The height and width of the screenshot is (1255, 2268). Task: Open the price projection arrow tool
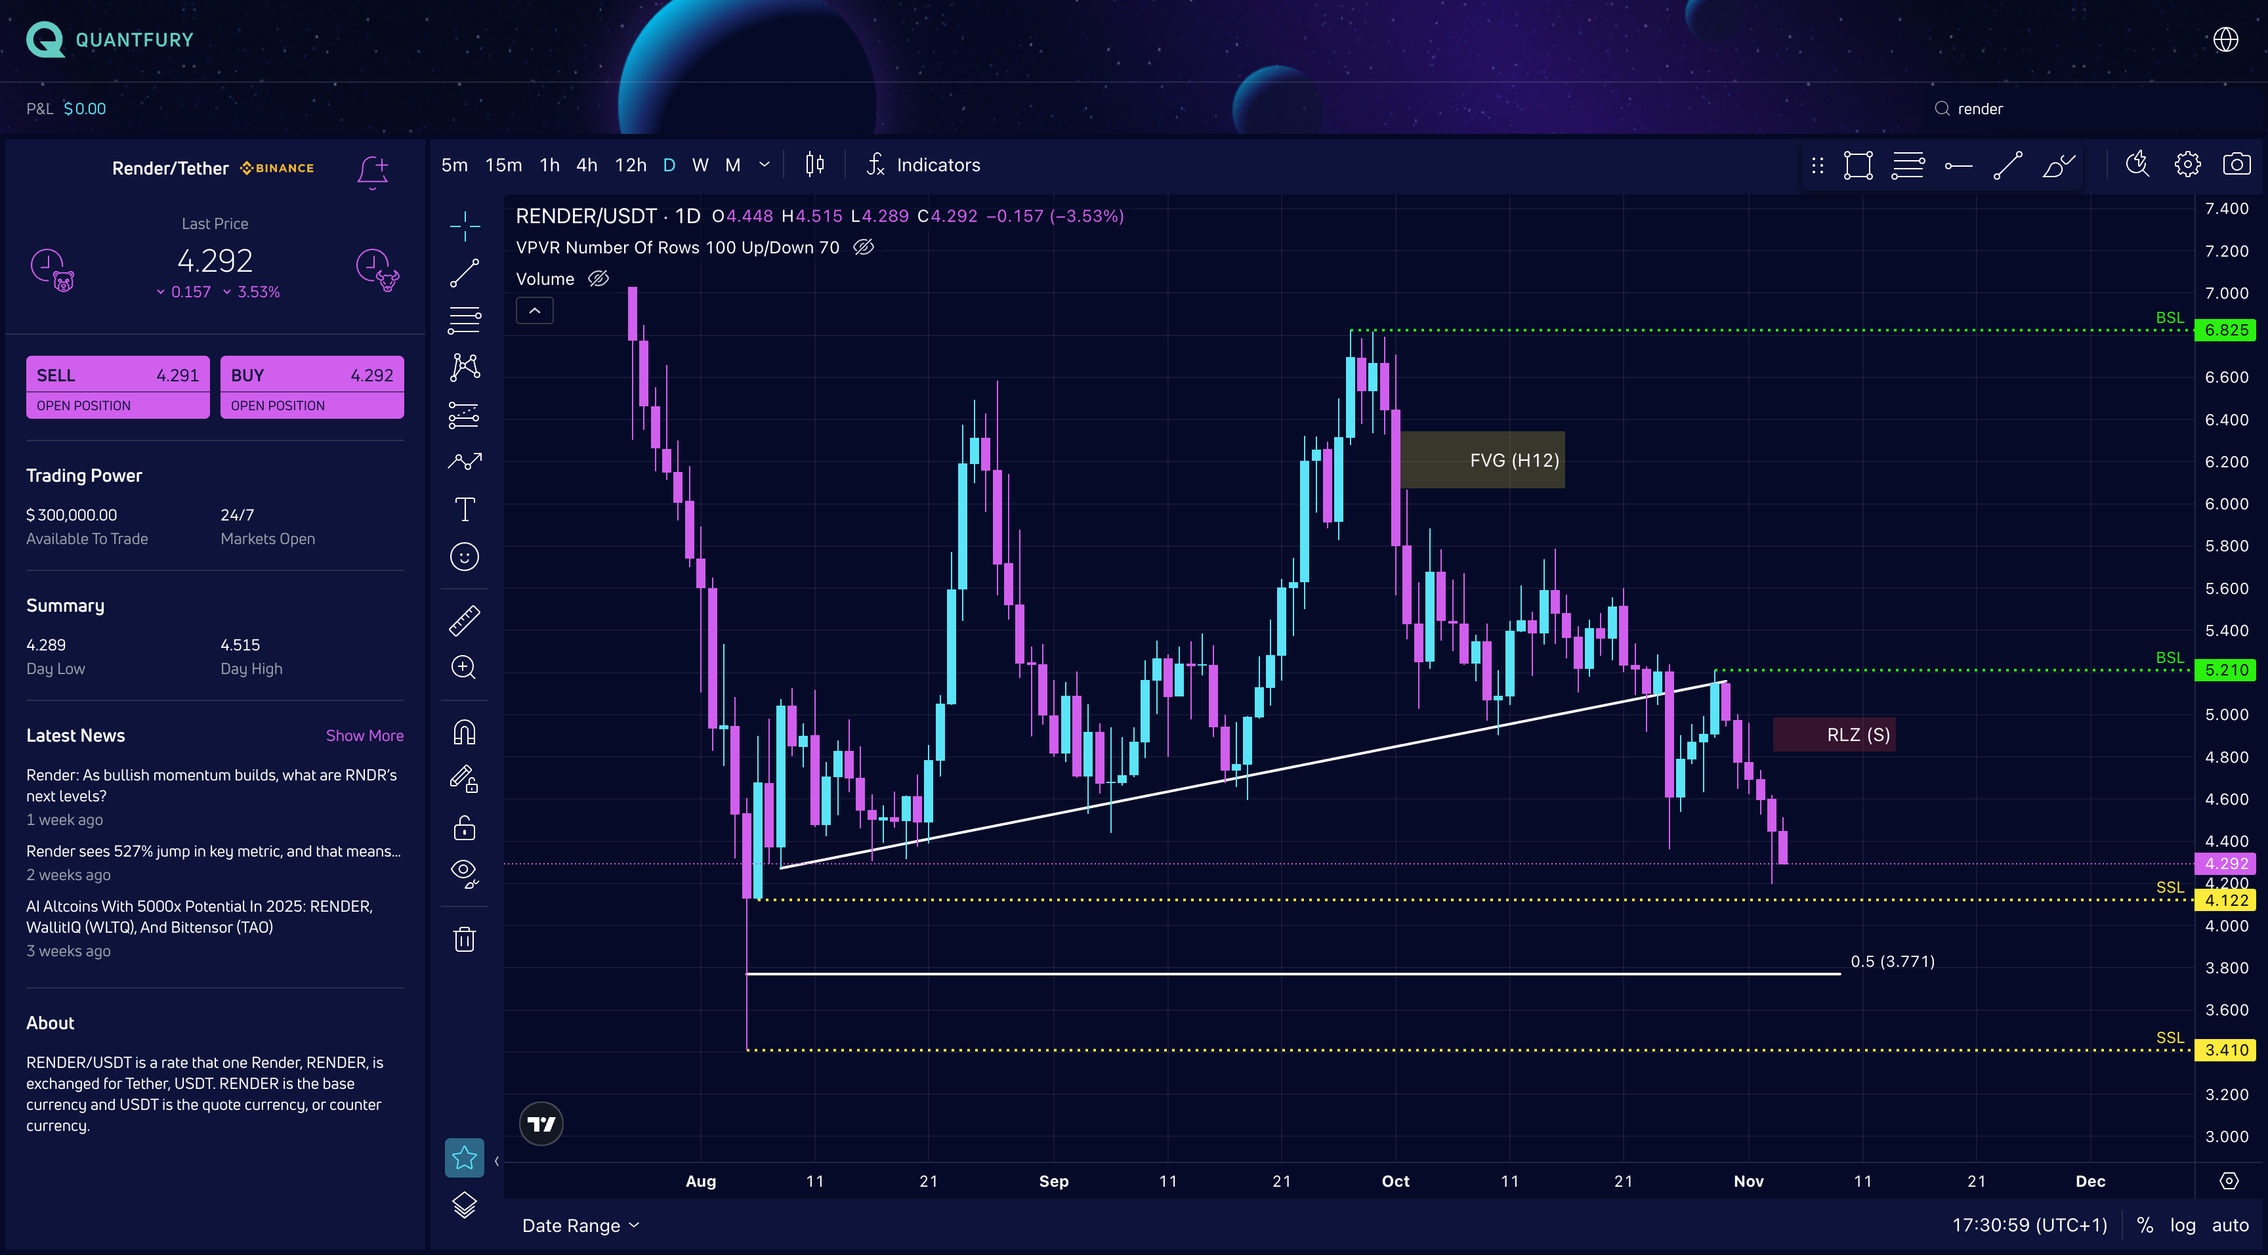[x=464, y=461]
